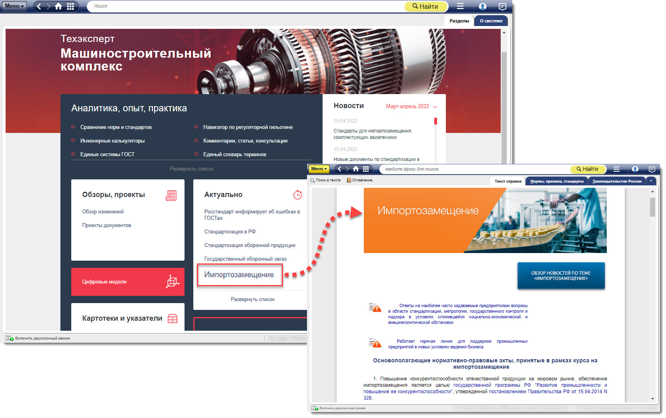Click the Актуально clock icon

(x=297, y=195)
